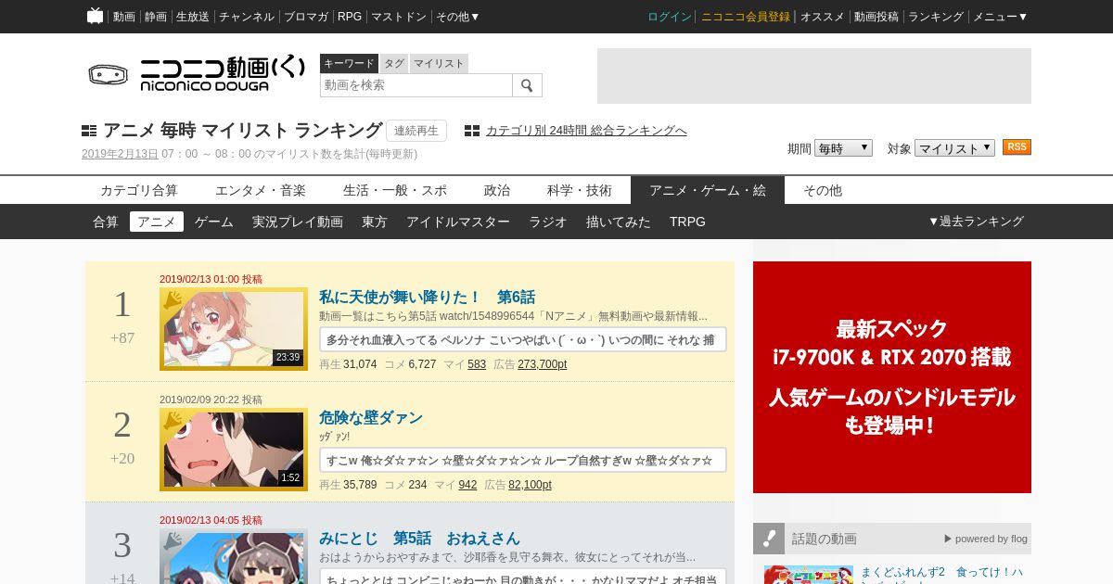Click into the 動画を検索 search field
This screenshot has width=1113, height=584.
point(416,85)
